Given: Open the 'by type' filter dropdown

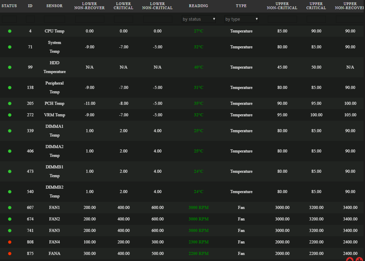Looking at the screenshot, I should 241,19.
